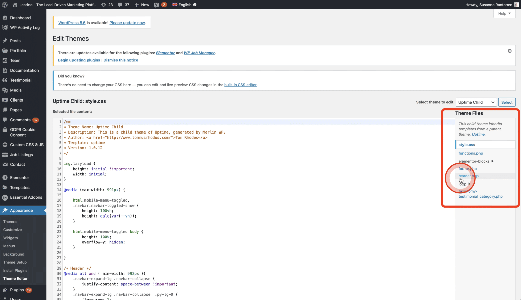521x300 pixels.
Task: Click the Media library icon
Action: click(x=5, y=90)
